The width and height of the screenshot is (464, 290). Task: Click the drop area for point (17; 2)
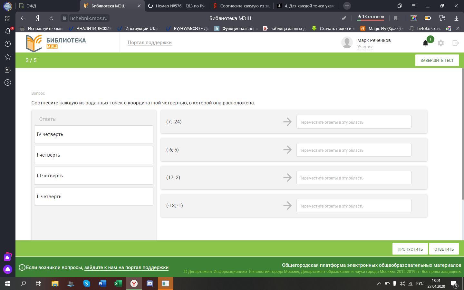pyautogui.click(x=354, y=178)
